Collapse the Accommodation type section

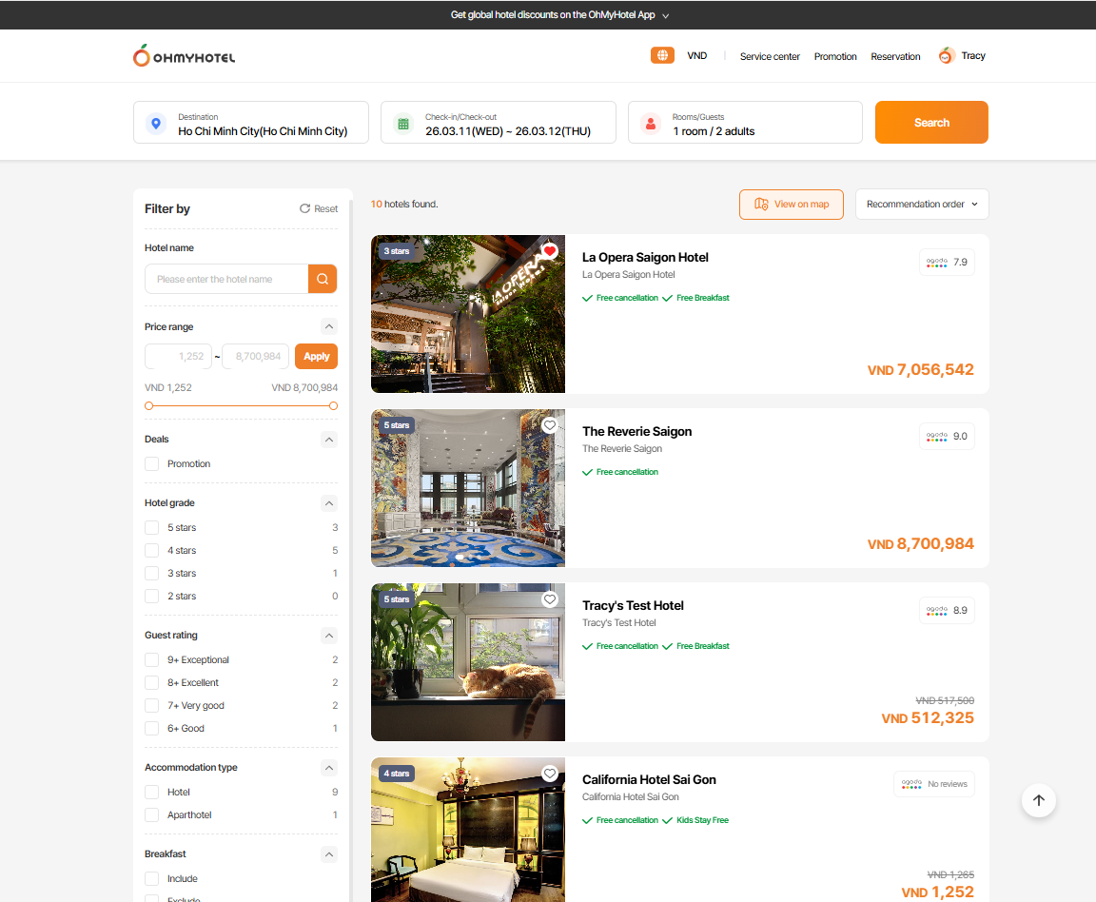tap(329, 768)
